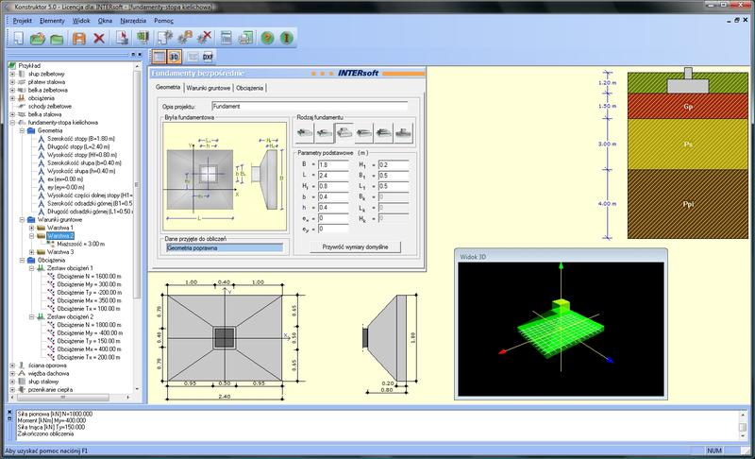Switch to the 3D view icon
The height and width of the screenshot is (459, 755).
click(175, 58)
